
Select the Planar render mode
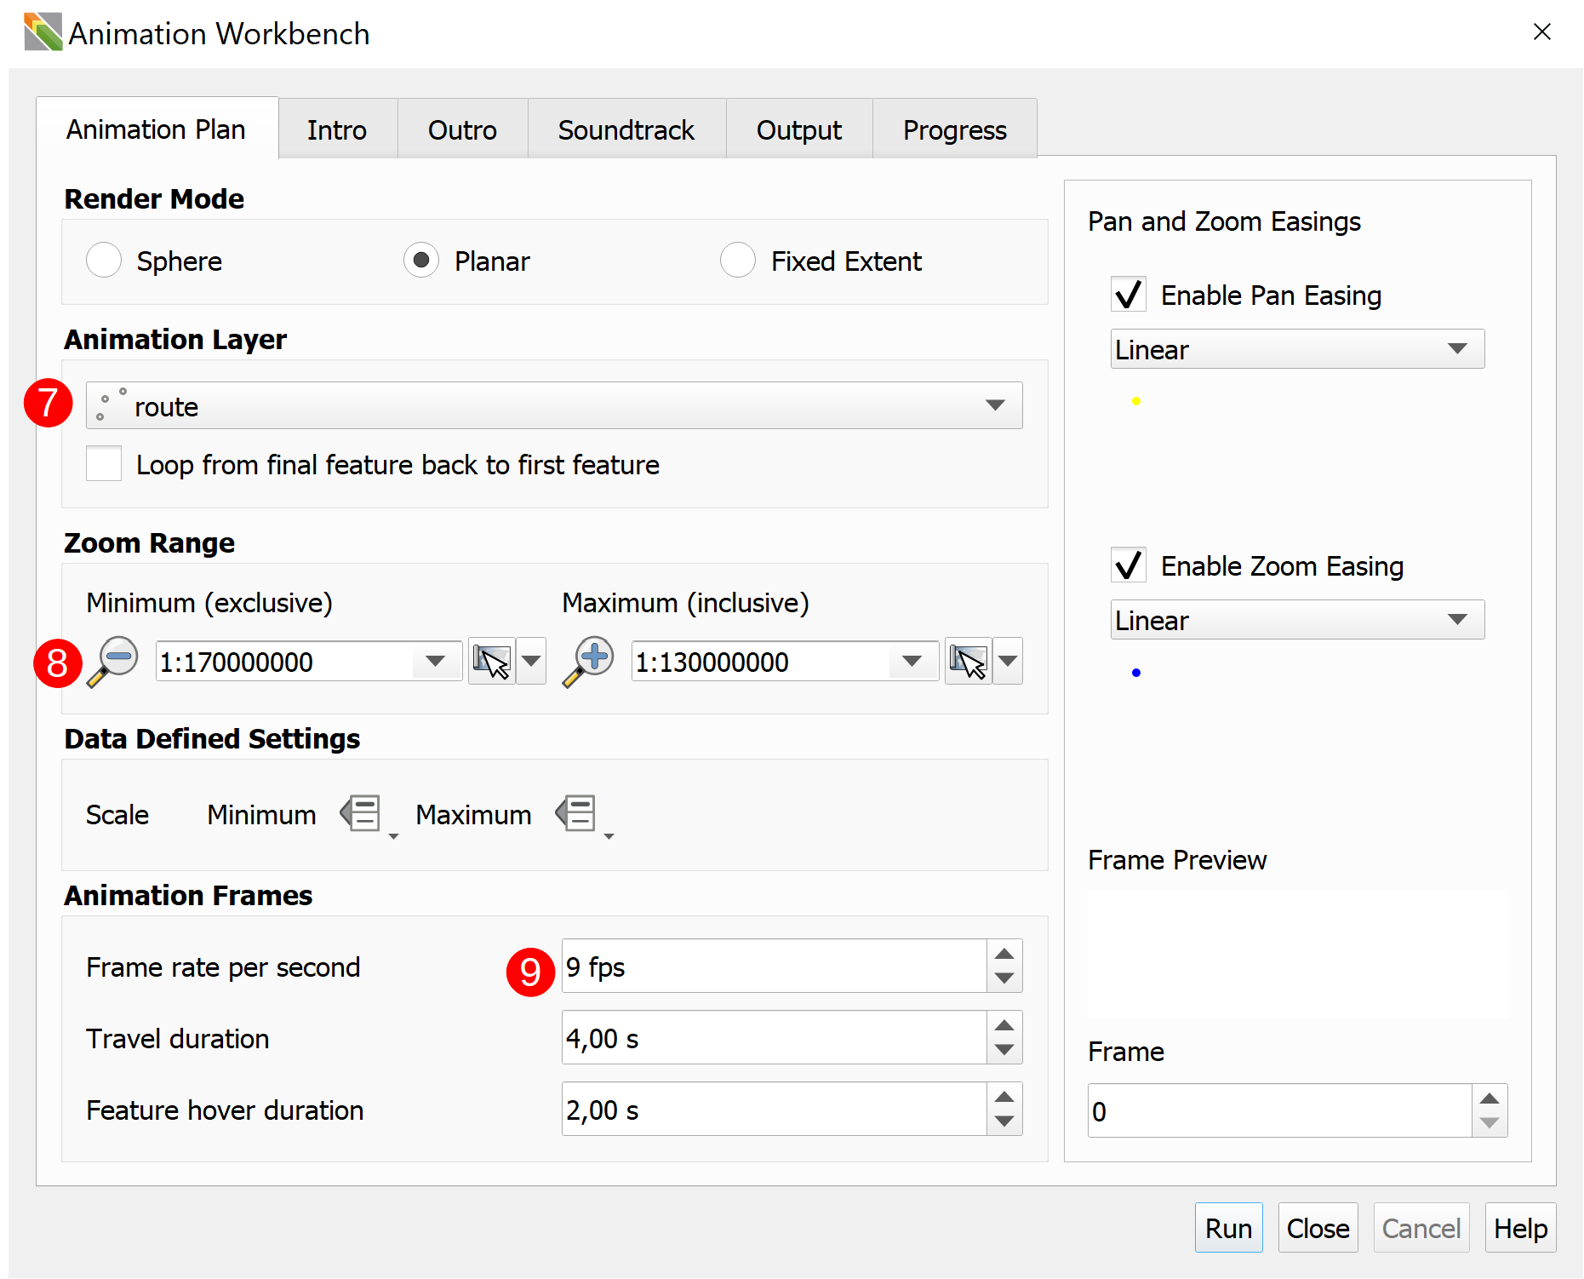pos(421,261)
